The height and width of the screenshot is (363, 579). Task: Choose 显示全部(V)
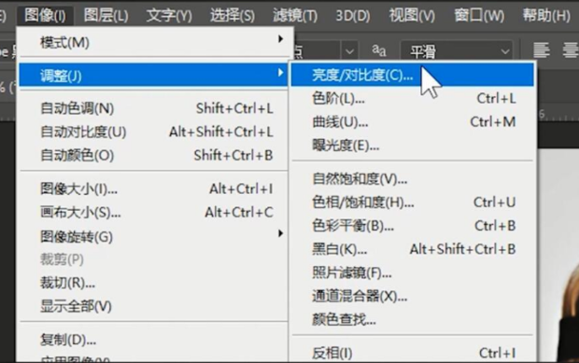[x=154, y=306]
